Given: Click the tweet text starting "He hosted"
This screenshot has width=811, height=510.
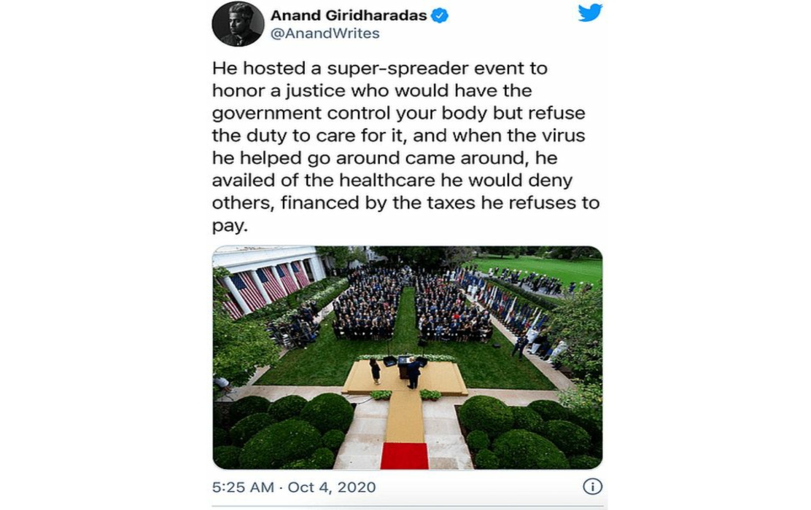Looking at the screenshot, I should pos(406,146).
